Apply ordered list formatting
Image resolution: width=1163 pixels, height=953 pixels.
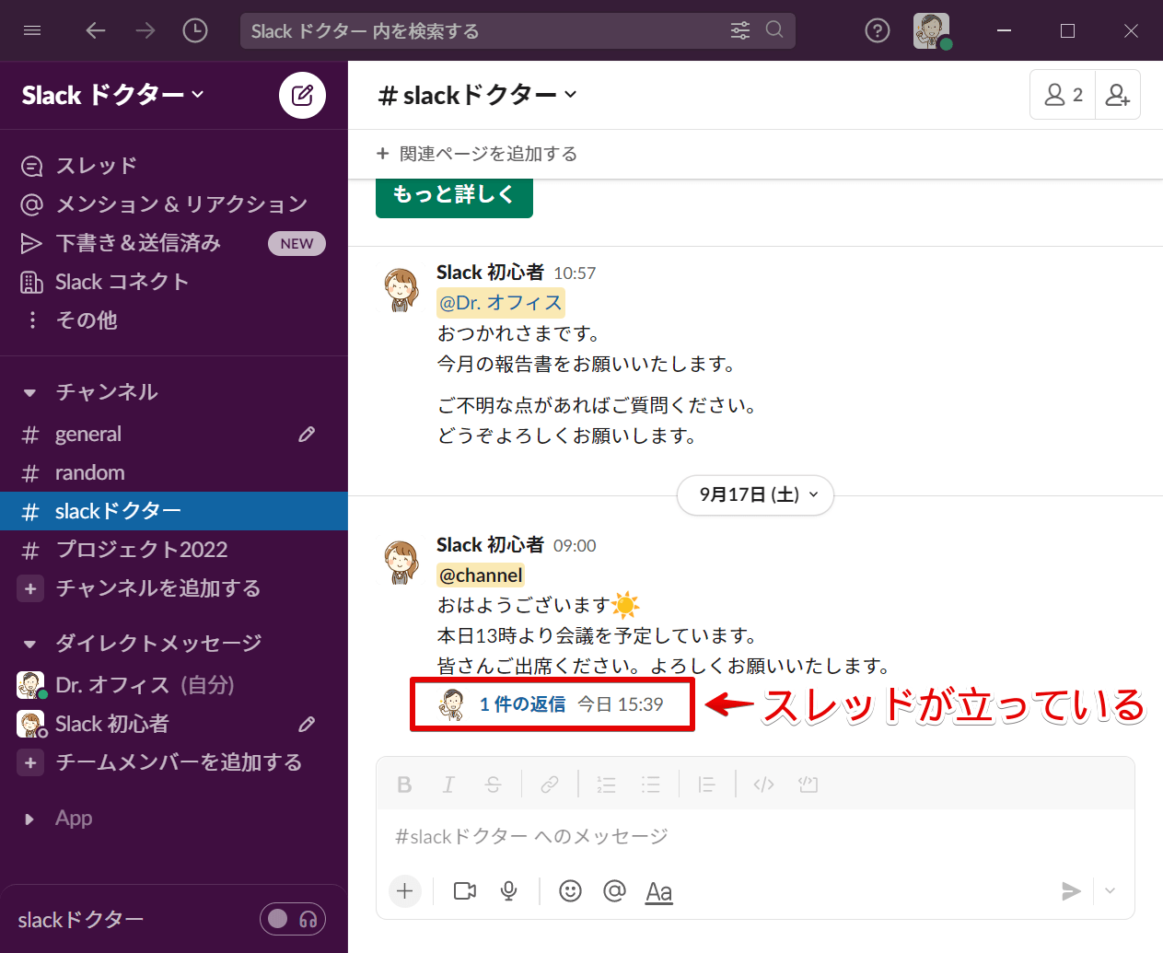click(606, 784)
